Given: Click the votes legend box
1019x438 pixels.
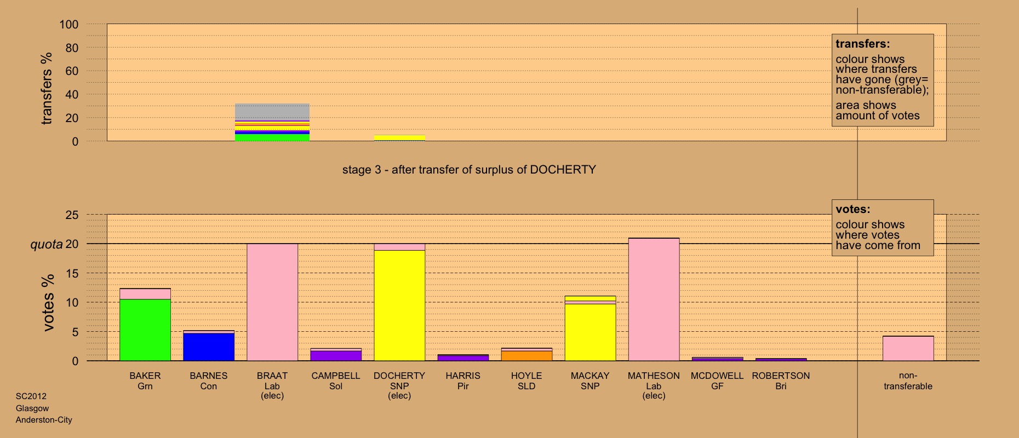Looking at the screenshot, I should pos(883,228).
